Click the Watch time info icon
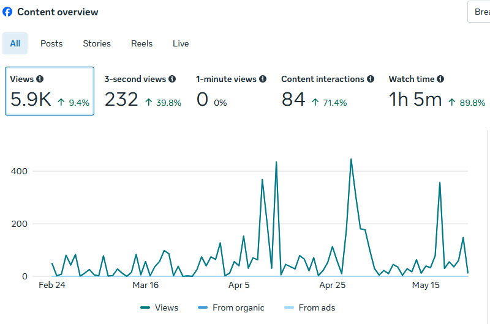This screenshot has height=324, width=490. (440, 79)
